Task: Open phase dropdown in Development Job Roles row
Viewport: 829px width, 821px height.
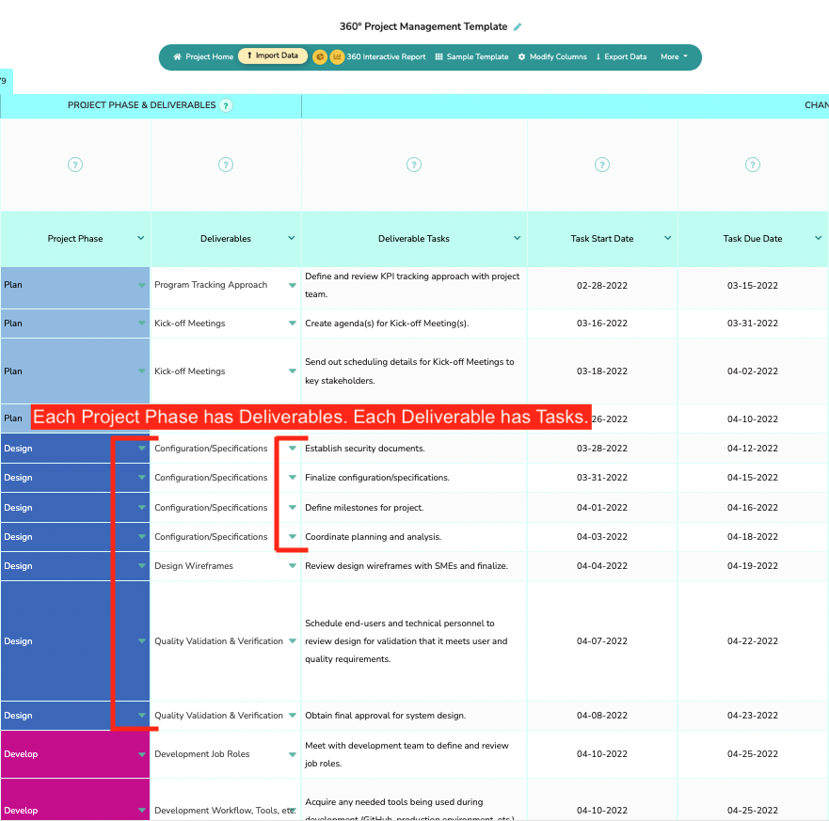Action: pos(142,754)
